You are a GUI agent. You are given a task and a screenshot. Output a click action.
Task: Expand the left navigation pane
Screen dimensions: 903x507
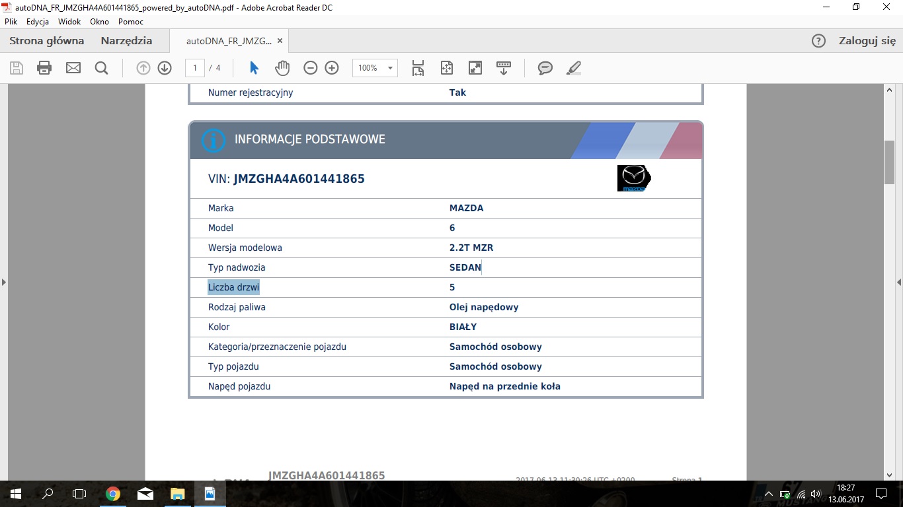[x=4, y=282]
